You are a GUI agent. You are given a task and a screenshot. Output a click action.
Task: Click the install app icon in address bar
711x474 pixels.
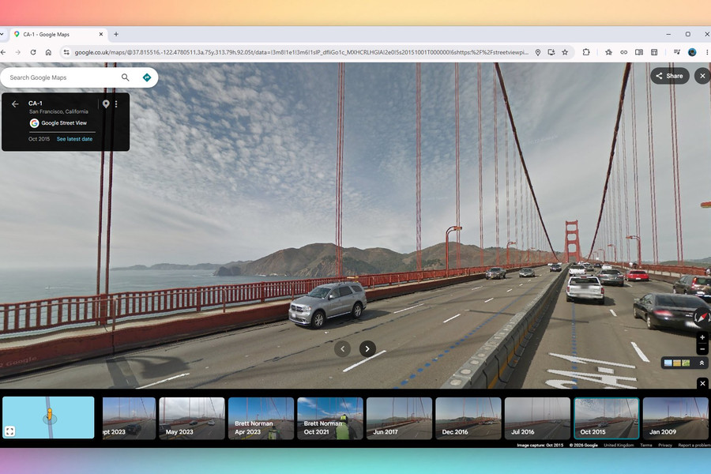pyautogui.click(x=551, y=52)
